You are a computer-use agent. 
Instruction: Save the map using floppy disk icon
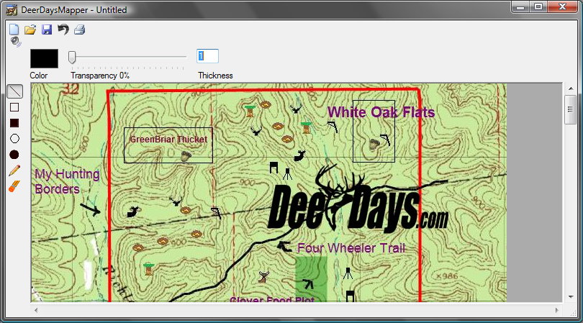(x=47, y=29)
